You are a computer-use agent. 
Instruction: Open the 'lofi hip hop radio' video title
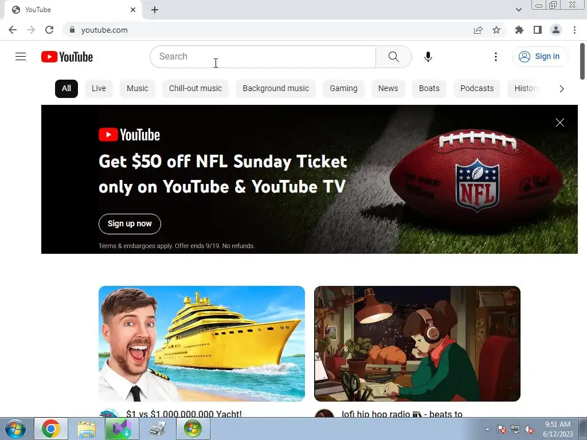tap(402, 414)
